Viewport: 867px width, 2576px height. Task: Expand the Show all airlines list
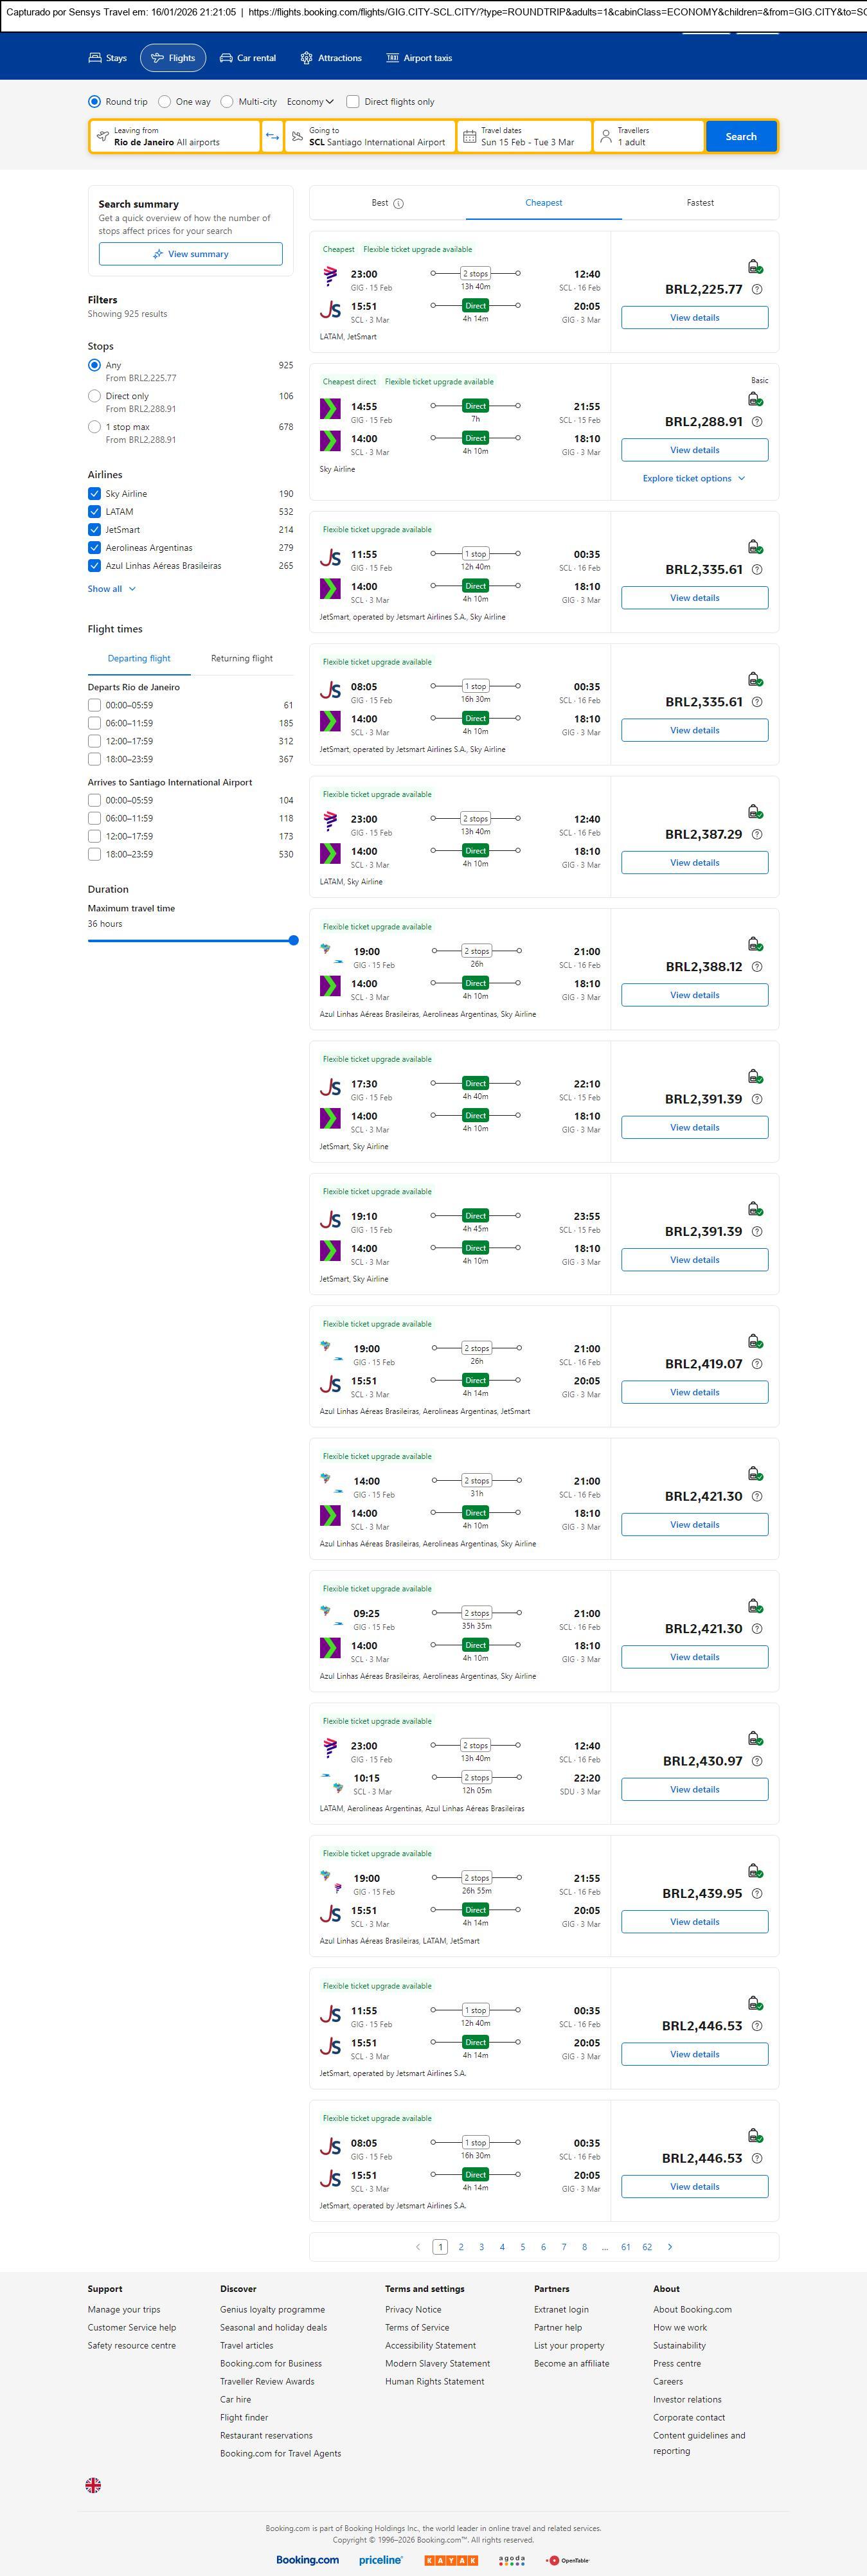[x=111, y=589]
